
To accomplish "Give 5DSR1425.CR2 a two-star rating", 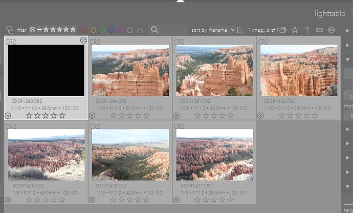I will (x=37, y=200).
